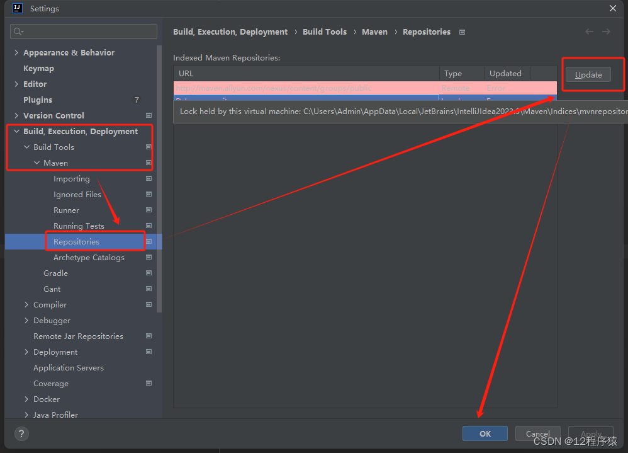Select Ignored Files under Maven
This screenshot has height=453, width=628.
(77, 195)
